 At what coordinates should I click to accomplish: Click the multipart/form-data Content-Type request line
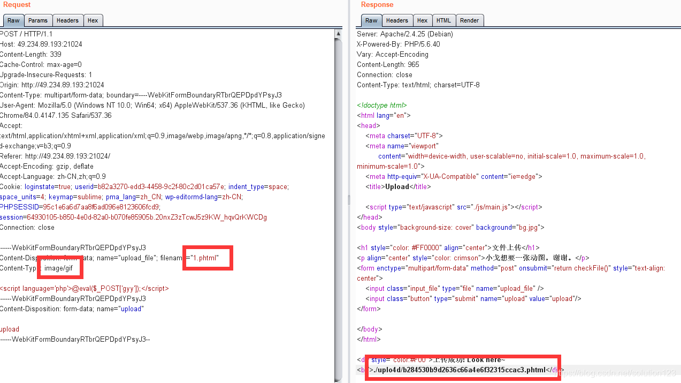point(141,95)
